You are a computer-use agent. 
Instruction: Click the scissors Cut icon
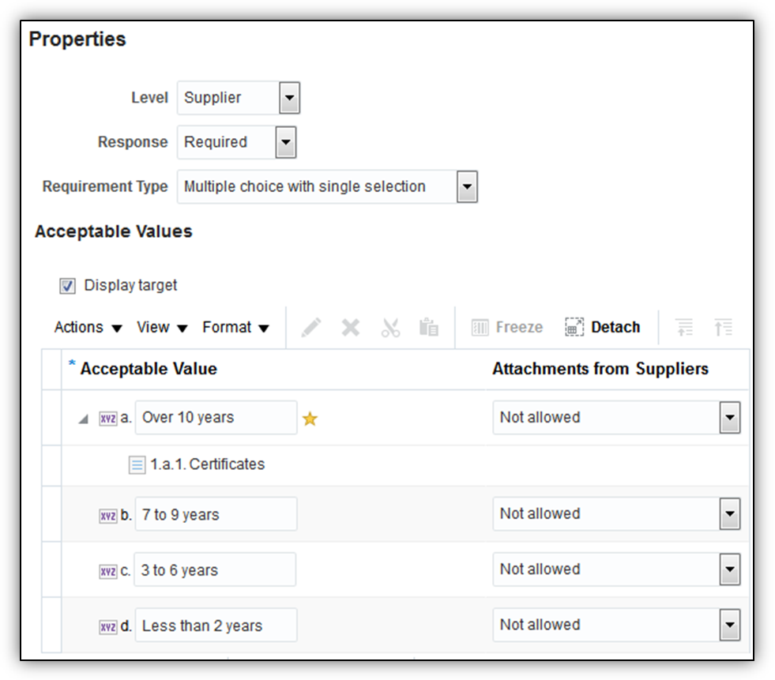pyautogui.click(x=390, y=328)
